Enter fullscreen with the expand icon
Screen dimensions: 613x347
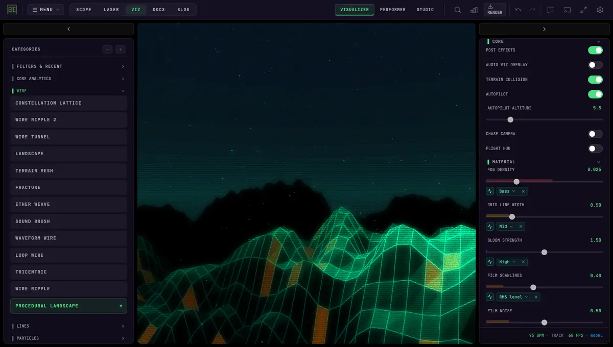point(583,10)
